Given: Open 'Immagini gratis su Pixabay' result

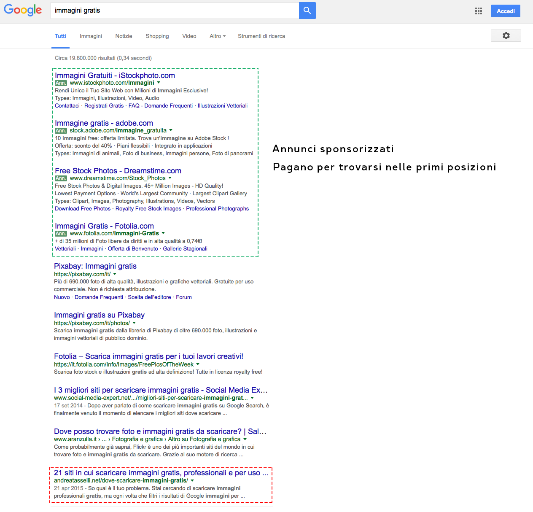Looking at the screenshot, I should (99, 315).
